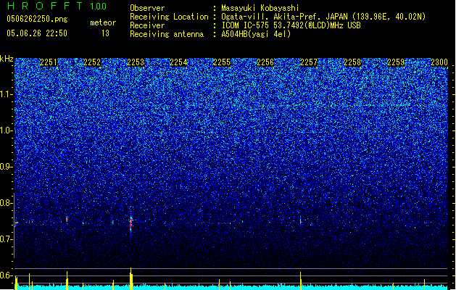Click the 0.8 kHz axis label
This screenshot has width=456, height=290.
pyautogui.click(x=7, y=203)
